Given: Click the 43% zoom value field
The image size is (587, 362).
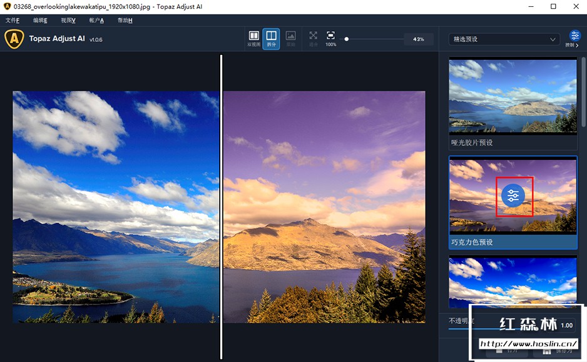Looking at the screenshot, I should coord(419,39).
